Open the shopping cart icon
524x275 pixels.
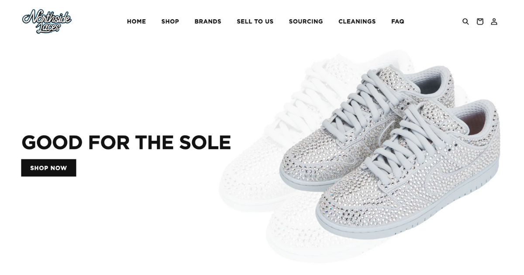[x=480, y=21]
